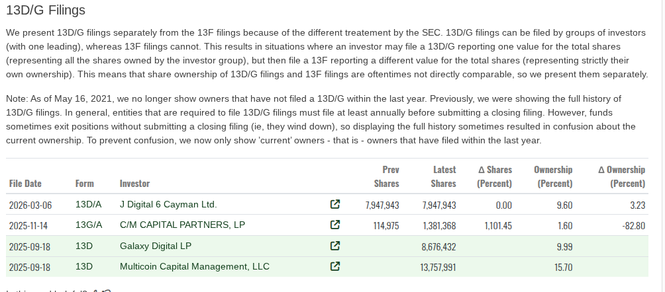
Task: Open external link icon for Galaxy Digital LP
Action: pos(335,246)
